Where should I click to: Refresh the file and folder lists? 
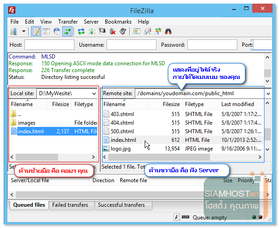coord(81,31)
